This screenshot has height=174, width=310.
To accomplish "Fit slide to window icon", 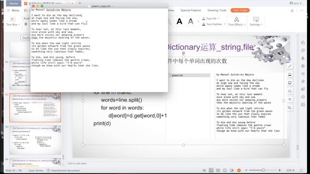I will coord(301,170).
